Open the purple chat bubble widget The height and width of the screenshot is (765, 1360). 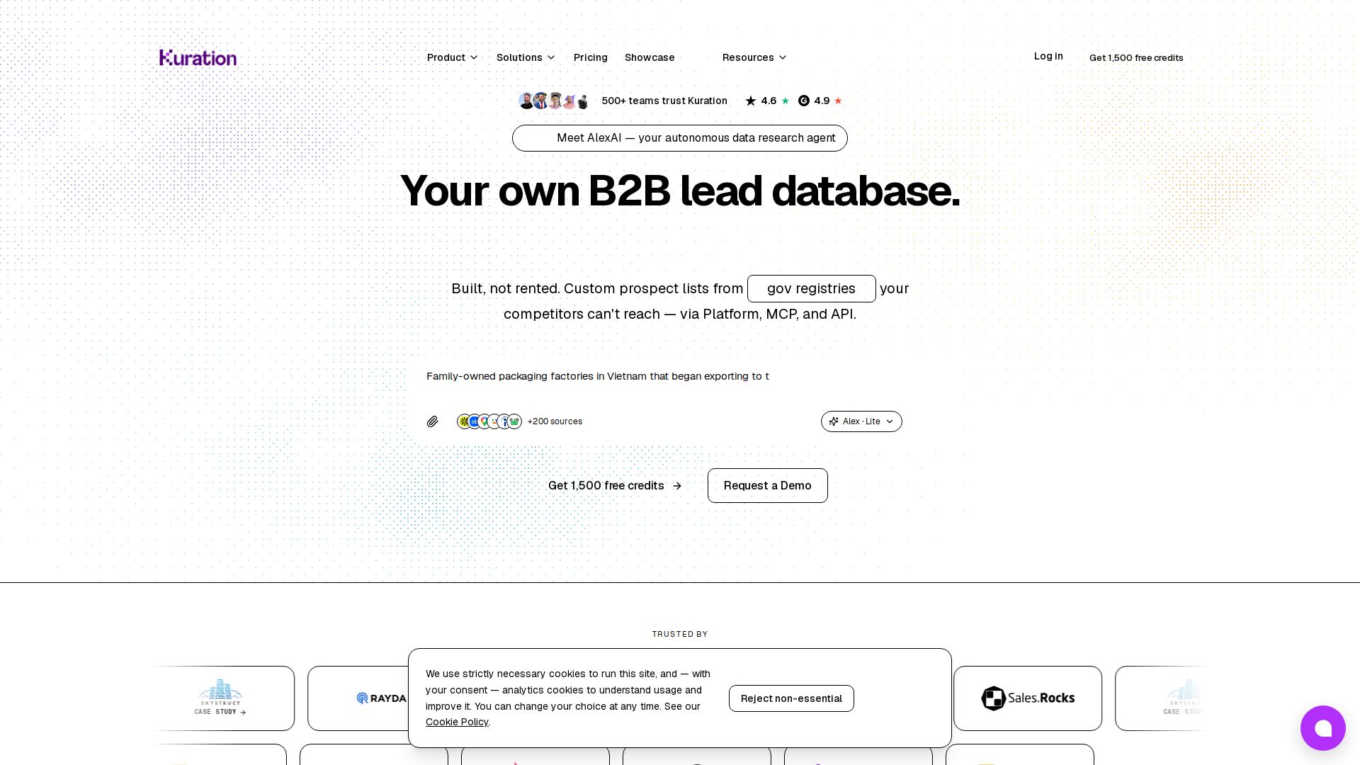click(x=1322, y=728)
